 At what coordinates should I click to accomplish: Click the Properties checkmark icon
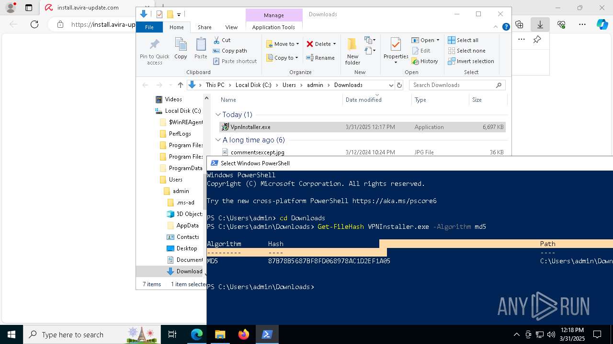click(396, 45)
